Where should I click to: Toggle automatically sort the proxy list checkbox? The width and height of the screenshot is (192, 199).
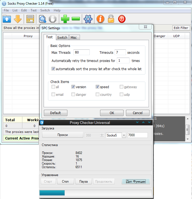click(53, 69)
